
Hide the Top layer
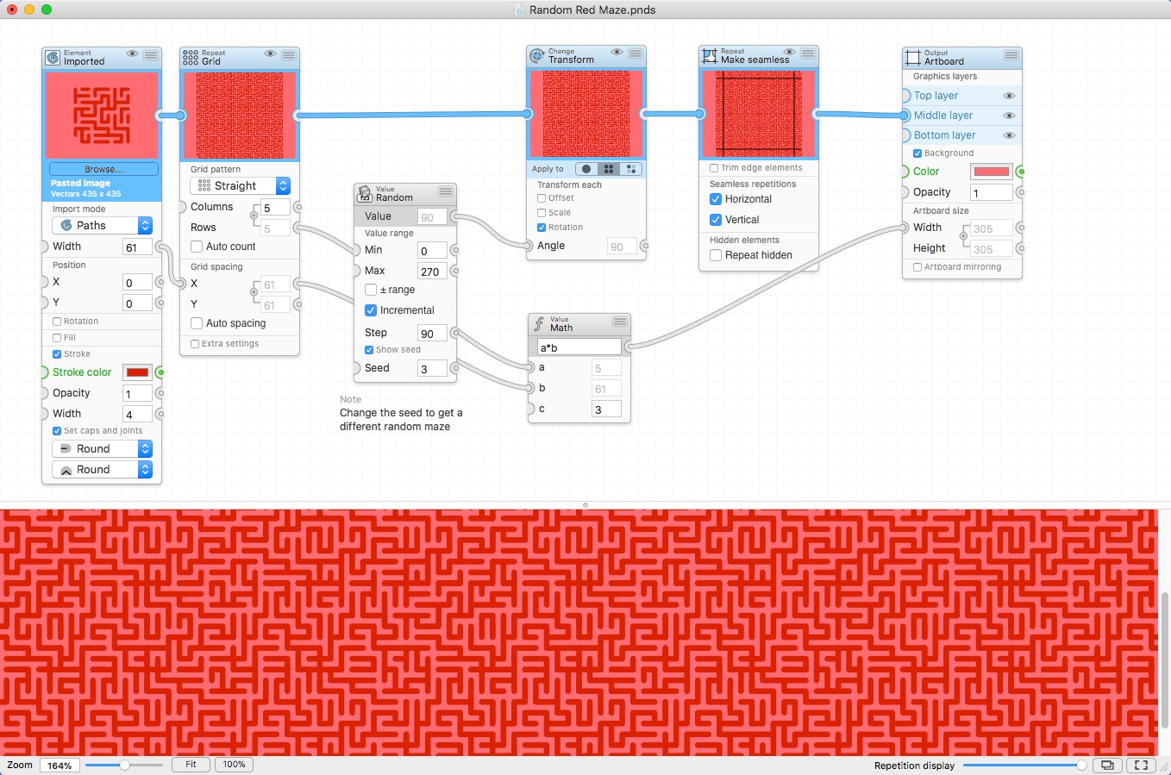pos(1009,96)
